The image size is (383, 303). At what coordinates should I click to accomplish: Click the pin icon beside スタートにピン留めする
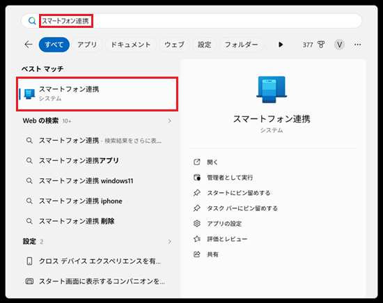[197, 193]
